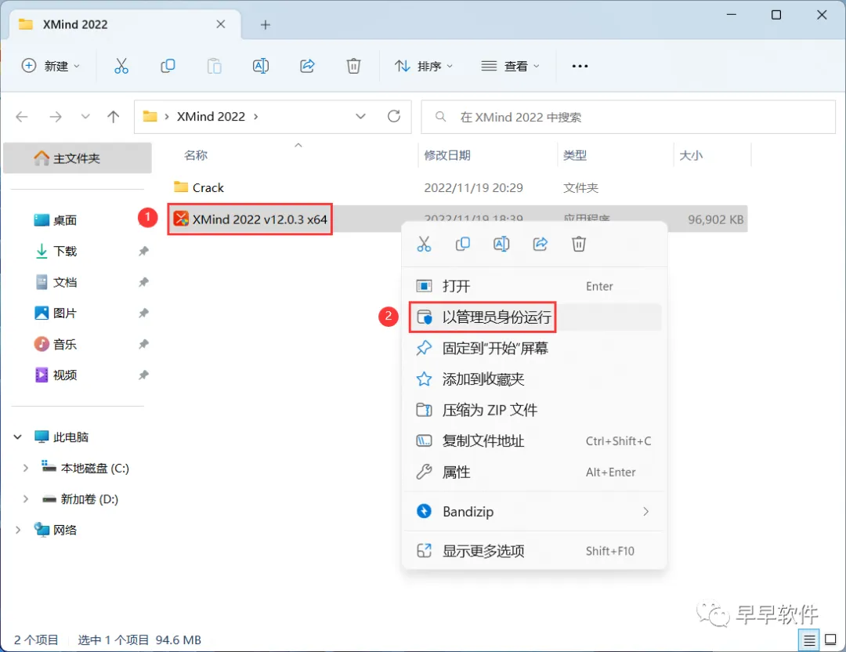Click the Share icon in the top toolbar

click(307, 66)
